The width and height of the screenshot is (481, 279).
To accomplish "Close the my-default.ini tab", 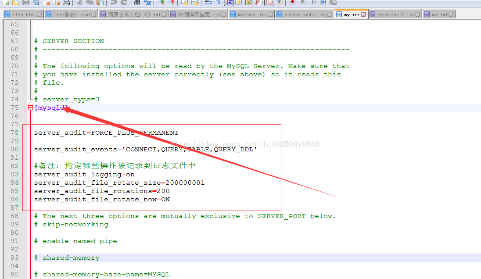I will pyautogui.click(x=417, y=14).
